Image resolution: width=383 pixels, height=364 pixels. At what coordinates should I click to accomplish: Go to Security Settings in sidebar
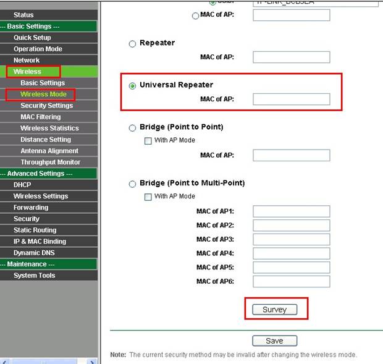pyautogui.click(x=46, y=106)
